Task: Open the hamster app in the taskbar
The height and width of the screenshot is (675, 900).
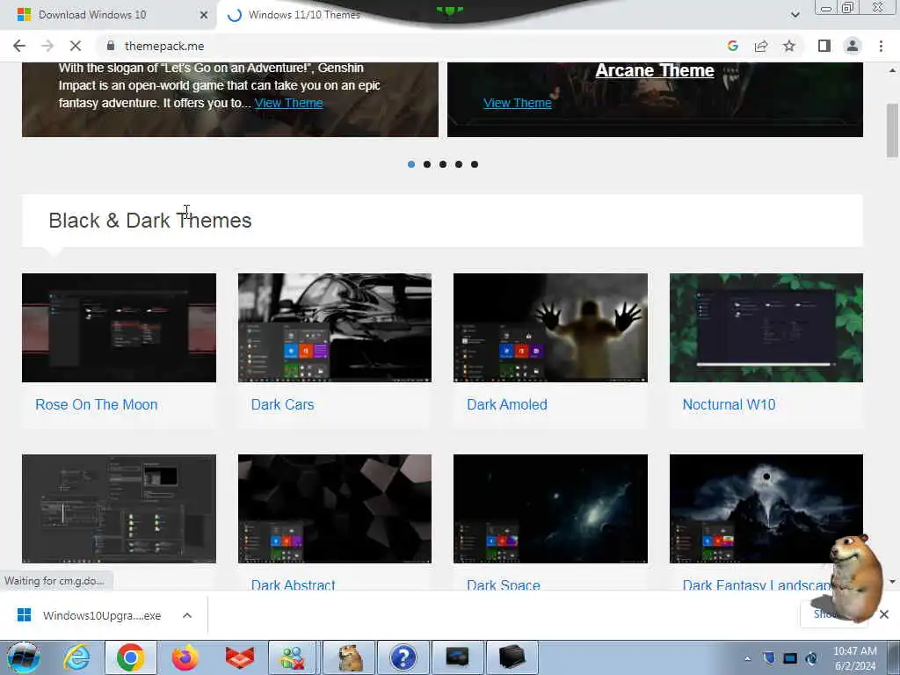Action: 349,657
